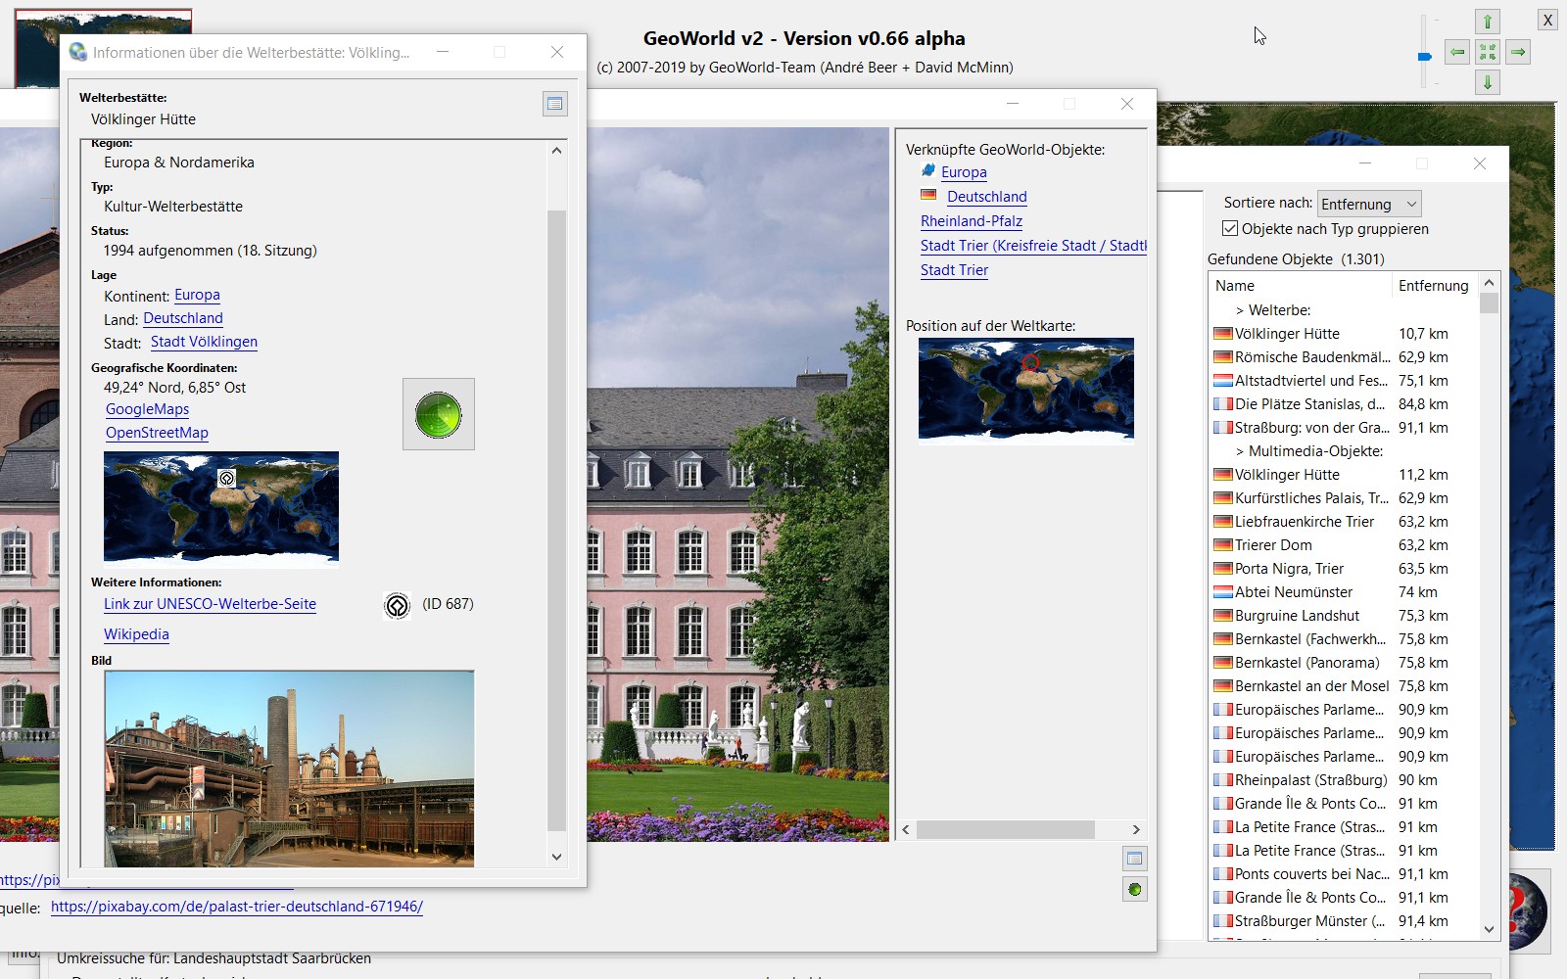
Task: Click the list icon below the linked objects panel
Action: (1134, 859)
